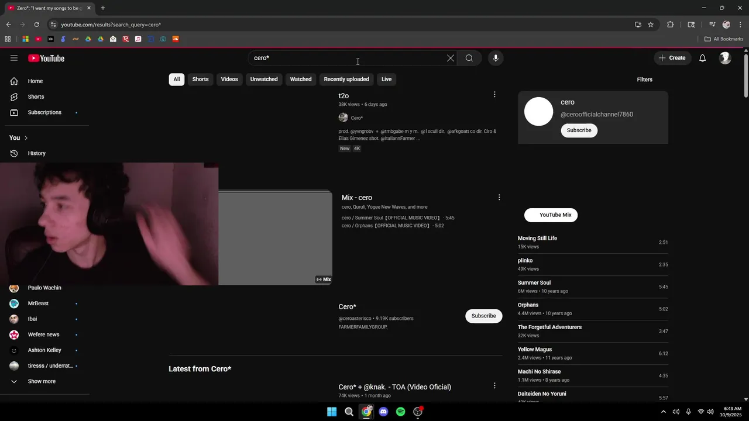This screenshot has width=749, height=421.
Task: Open Windows taskbar search
Action: point(349,412)
